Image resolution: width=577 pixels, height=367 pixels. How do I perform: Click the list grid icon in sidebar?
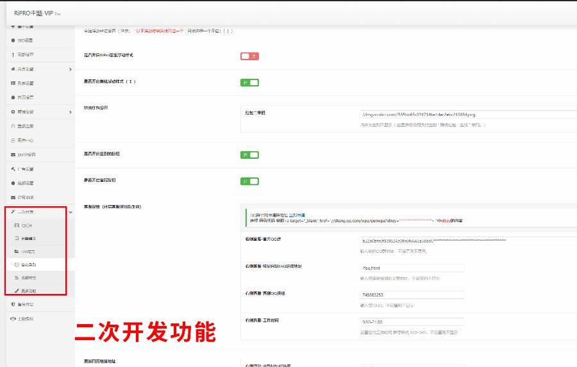(x=13, y=83)
